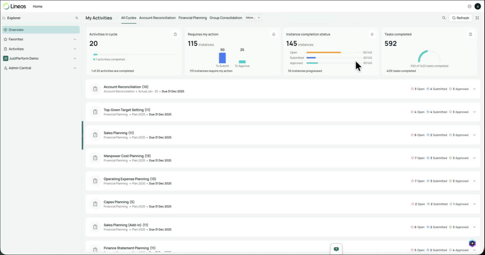Expand Activities section chevron in sidebar
This screenshot has width=485, height=255.
(75, 49)
